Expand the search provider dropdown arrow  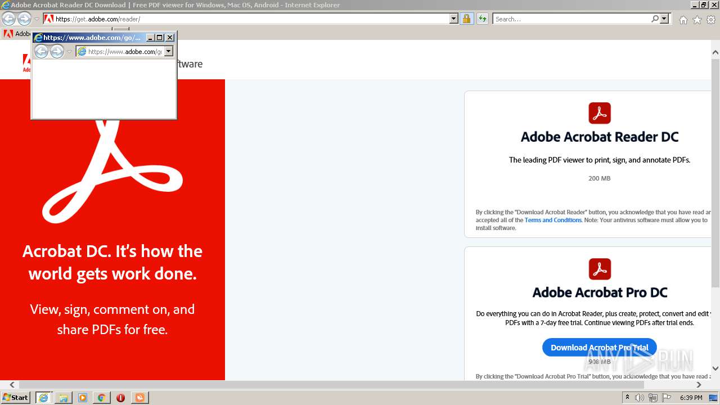664,19
